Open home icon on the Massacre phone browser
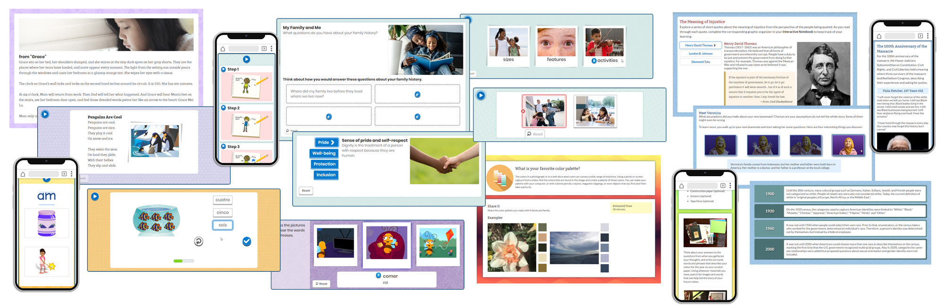The height and width of the screenshot is (308, 943). point(879,36)
